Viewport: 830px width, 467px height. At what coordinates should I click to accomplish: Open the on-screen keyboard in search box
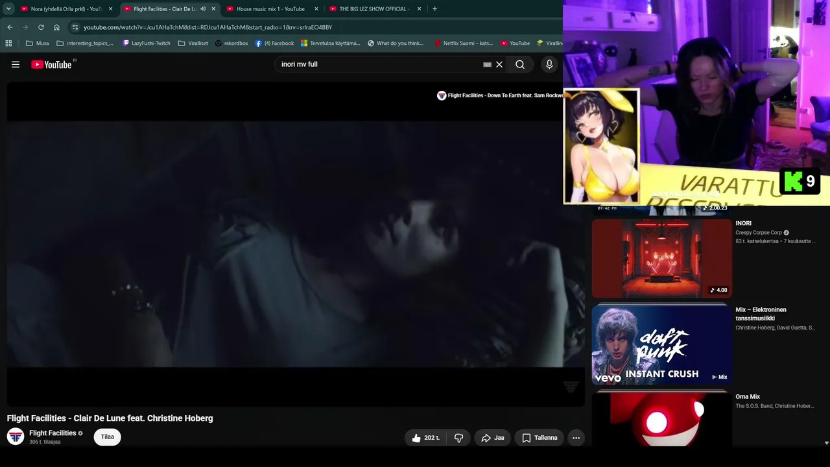[x=487, y=64]
